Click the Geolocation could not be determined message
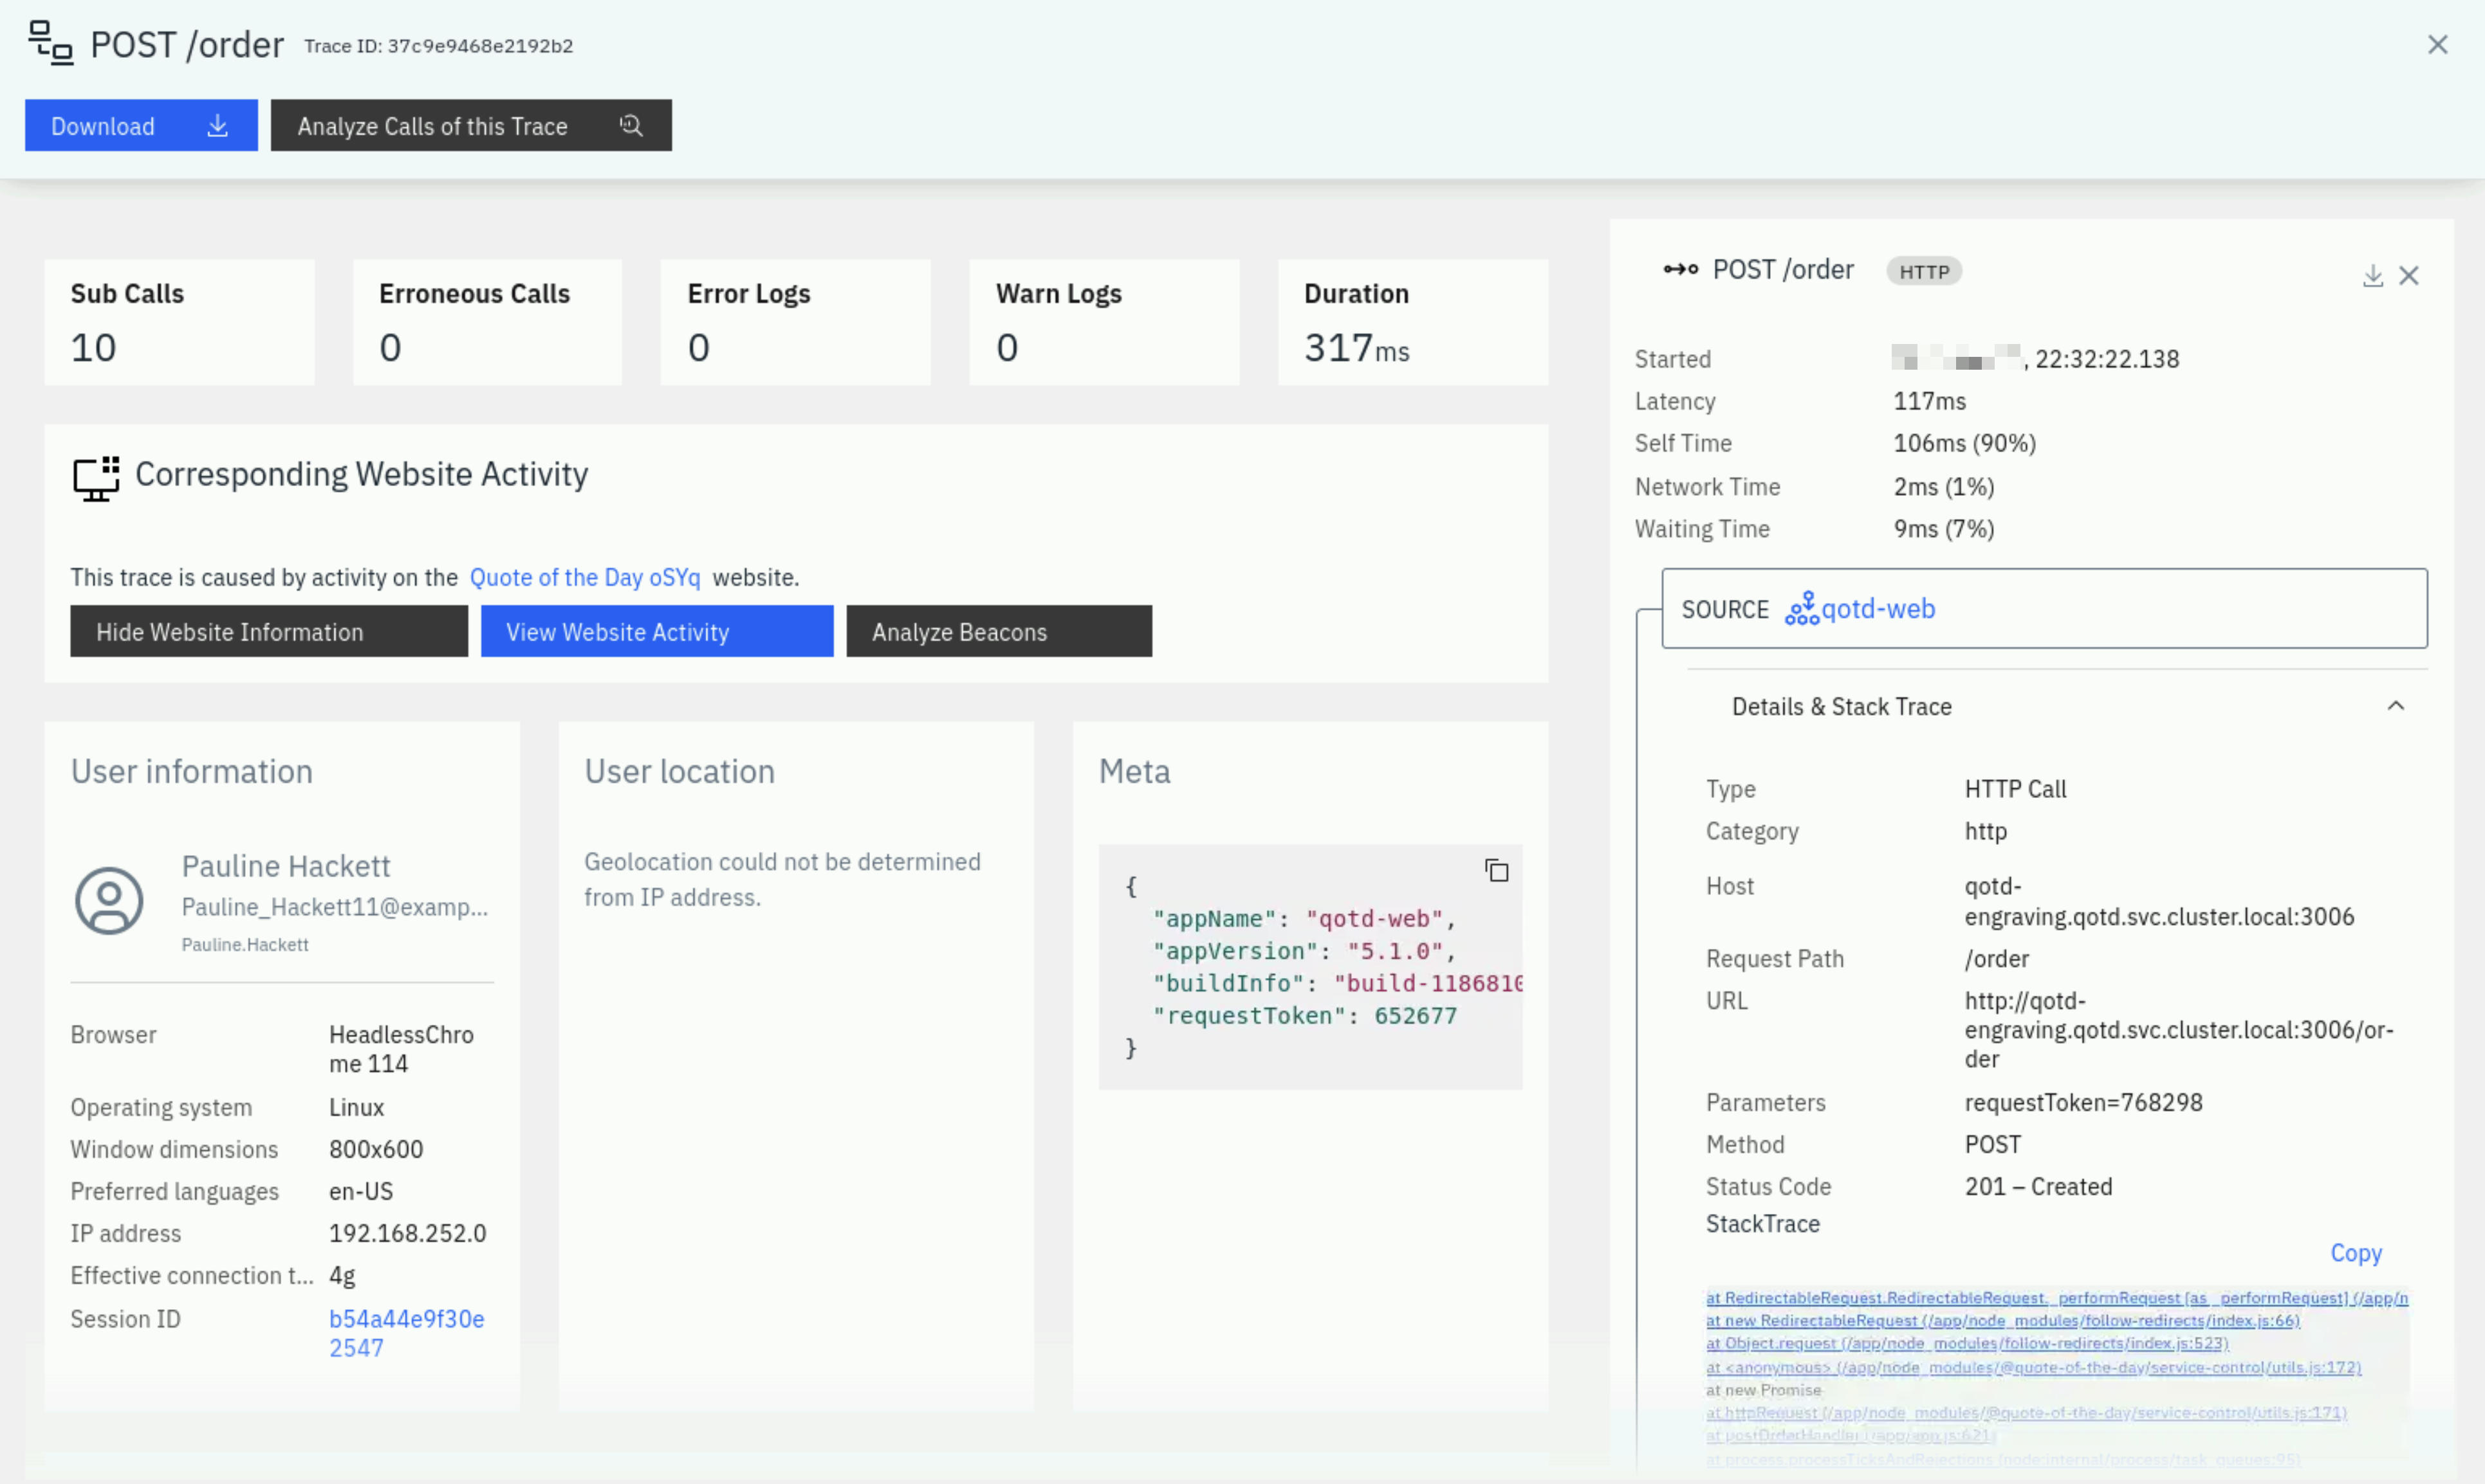The width and height of the screenshot is (2485, 1484). (782, 879)
